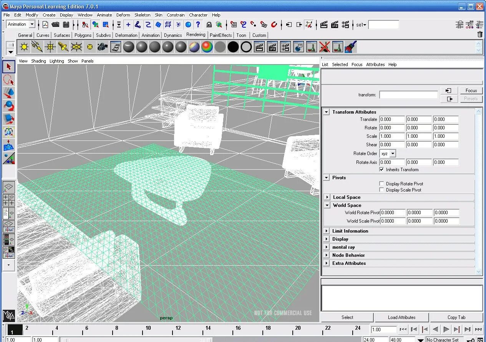The width and height of the screenshot is (486, 342).
Task: Click render current frame clapperboard in status line
Action: (324, 25)
